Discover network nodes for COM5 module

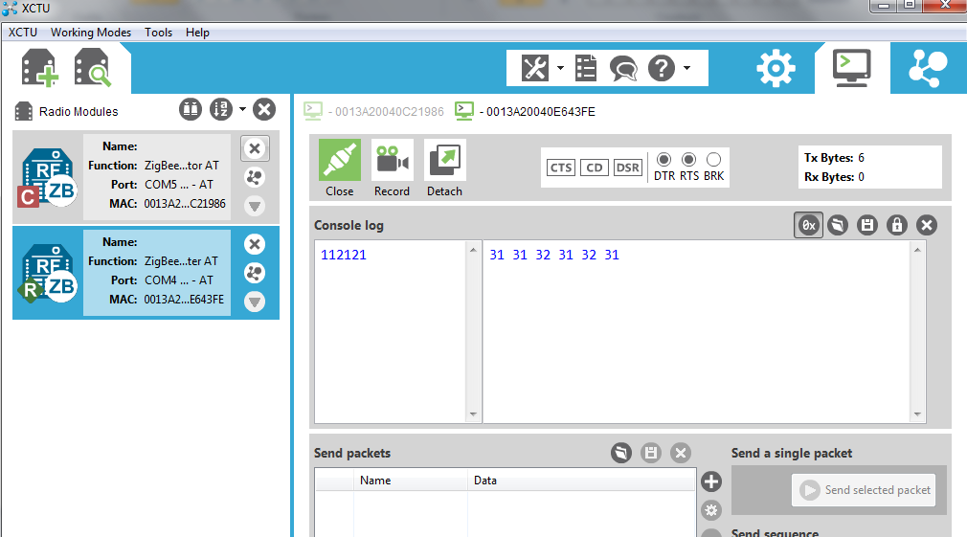tap(255, 177)
